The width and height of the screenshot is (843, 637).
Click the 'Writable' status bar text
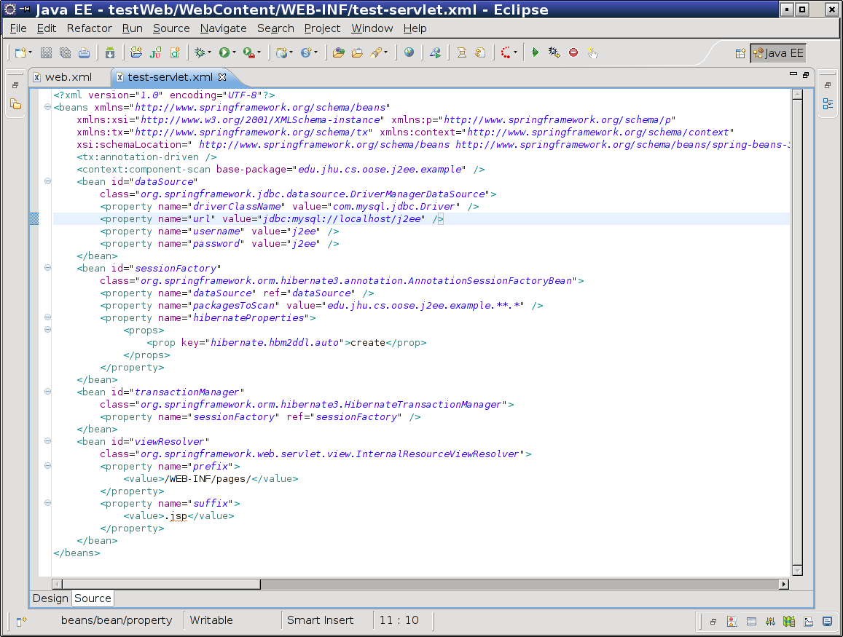pyautogui.click(x=211, y=620)
